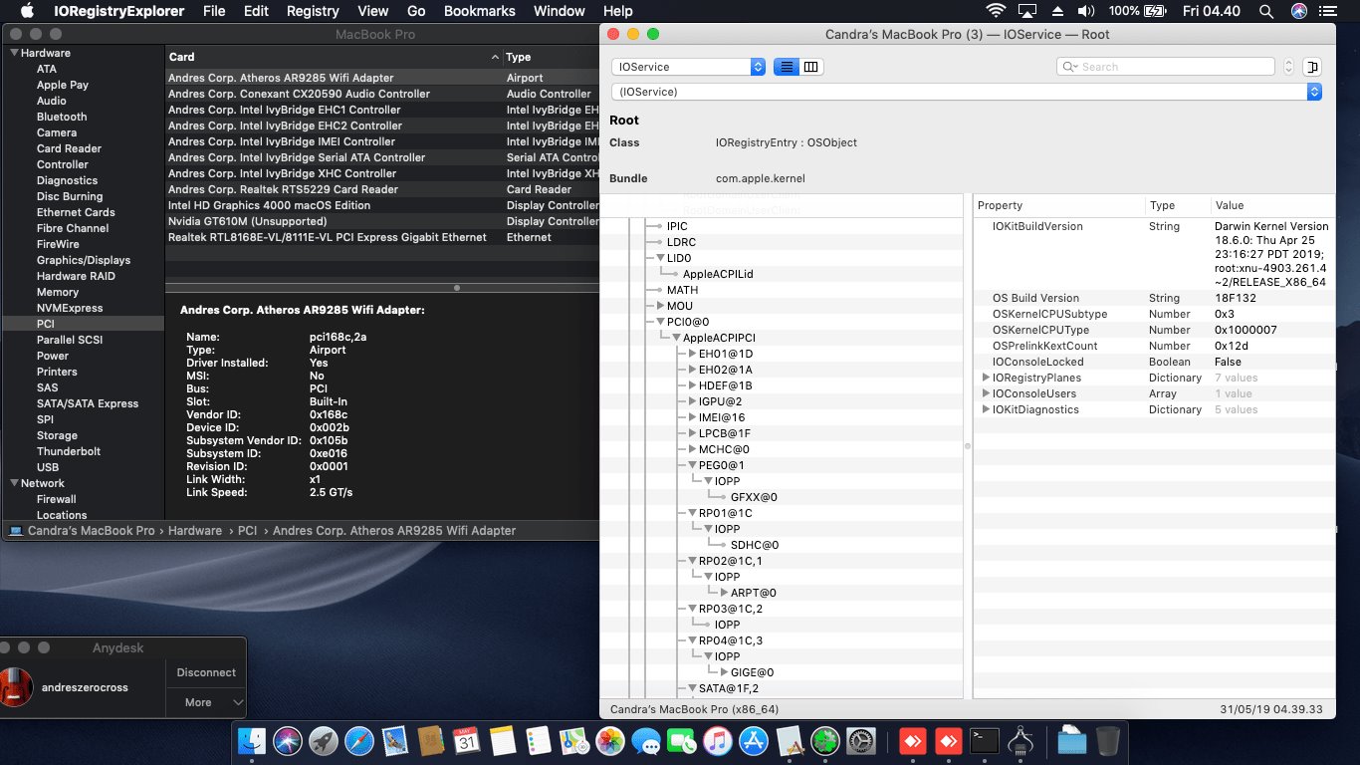The height and width of the screenshot is (765, 1360).
Task: Switch to the column view mode
Action: click(x=811, y=67)
